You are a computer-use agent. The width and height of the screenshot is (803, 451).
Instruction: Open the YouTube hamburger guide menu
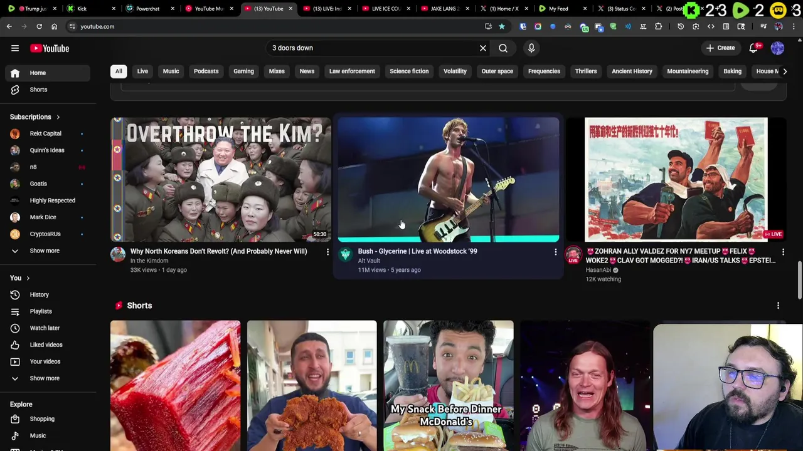coord(15,48)
